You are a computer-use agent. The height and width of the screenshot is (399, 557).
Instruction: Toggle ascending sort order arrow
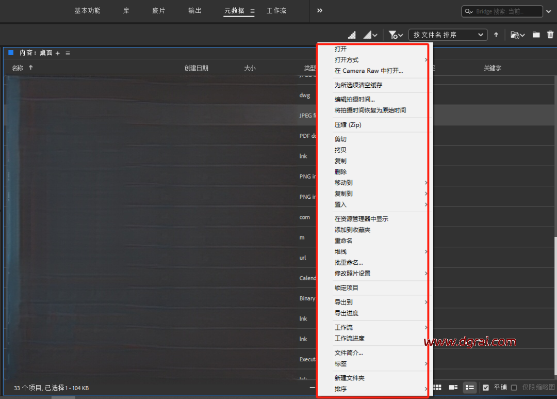[496, 35]
